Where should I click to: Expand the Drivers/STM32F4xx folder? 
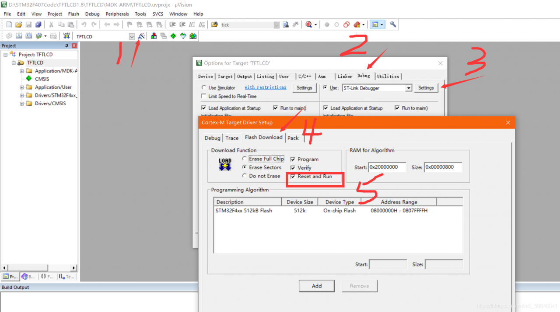point(21,95)
